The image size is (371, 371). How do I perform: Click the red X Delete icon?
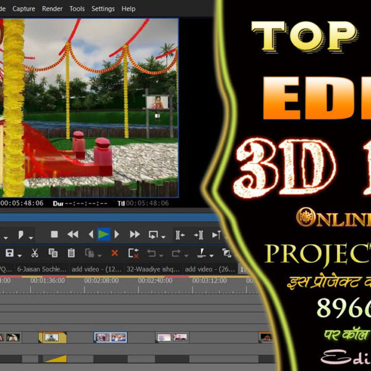(x=114, y=253)
